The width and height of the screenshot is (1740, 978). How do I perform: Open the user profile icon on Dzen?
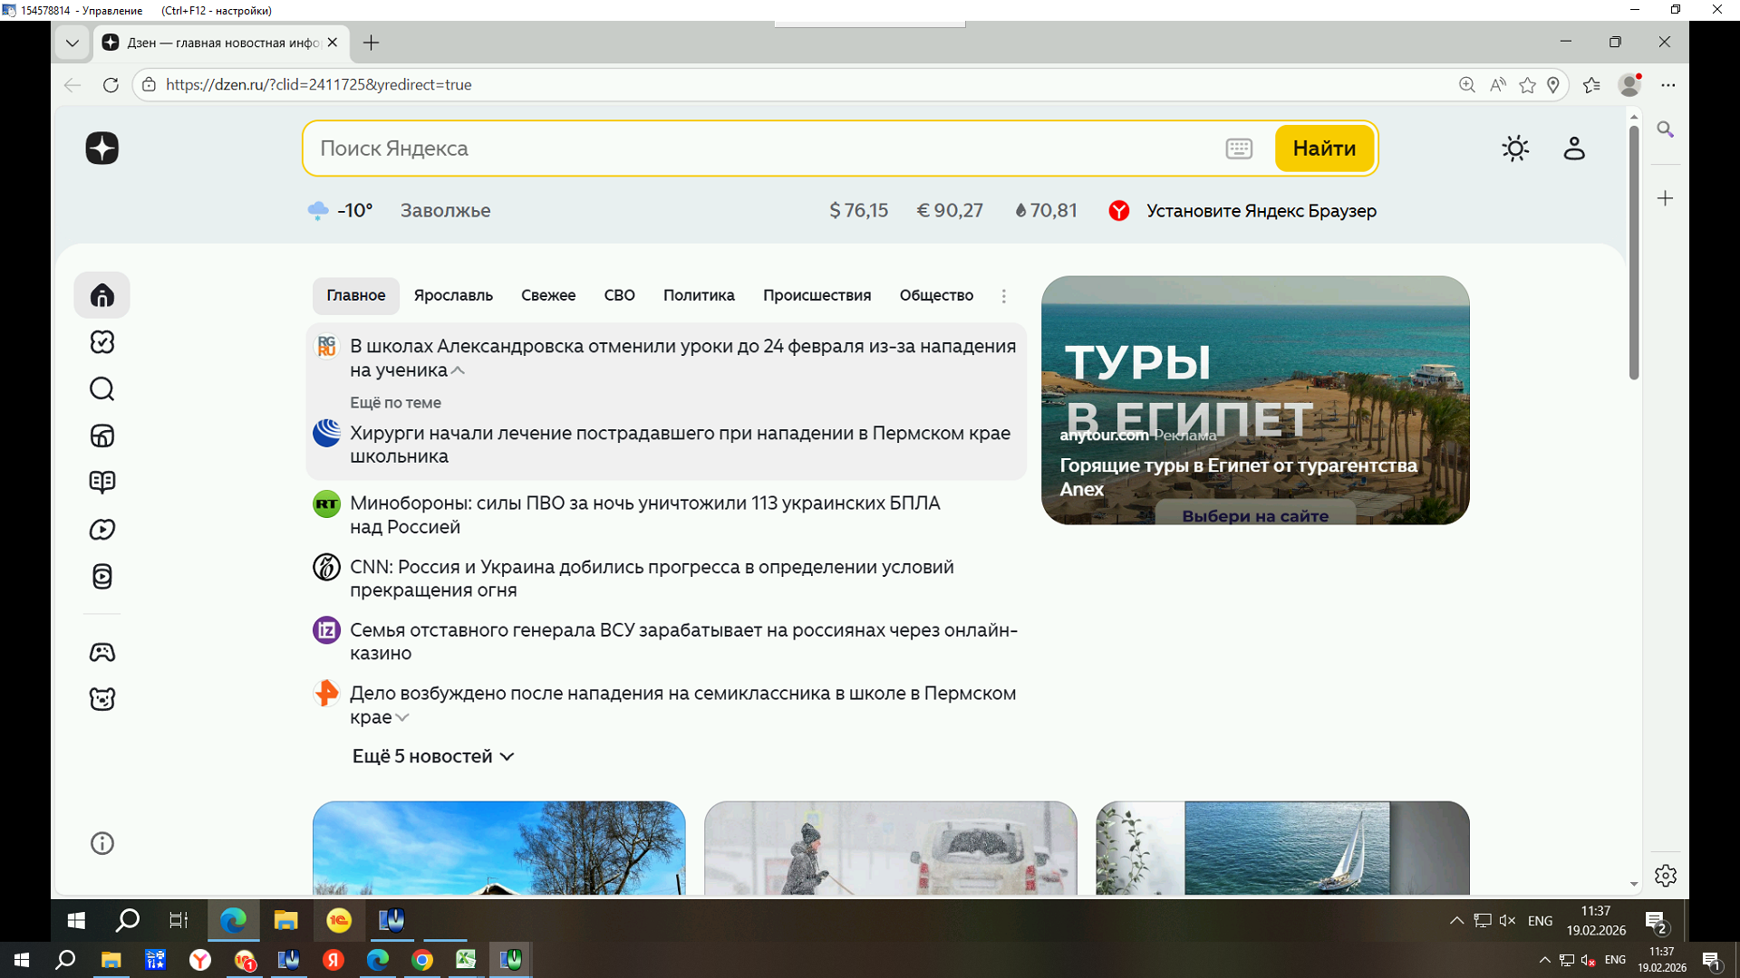pyautogui.click(x=1574, y=149)
